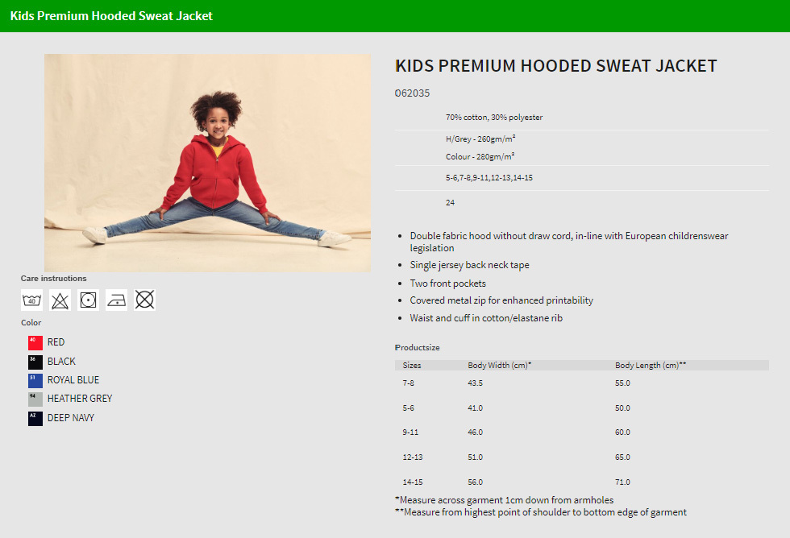Choose the royal blue color swatch

(35, 380)
